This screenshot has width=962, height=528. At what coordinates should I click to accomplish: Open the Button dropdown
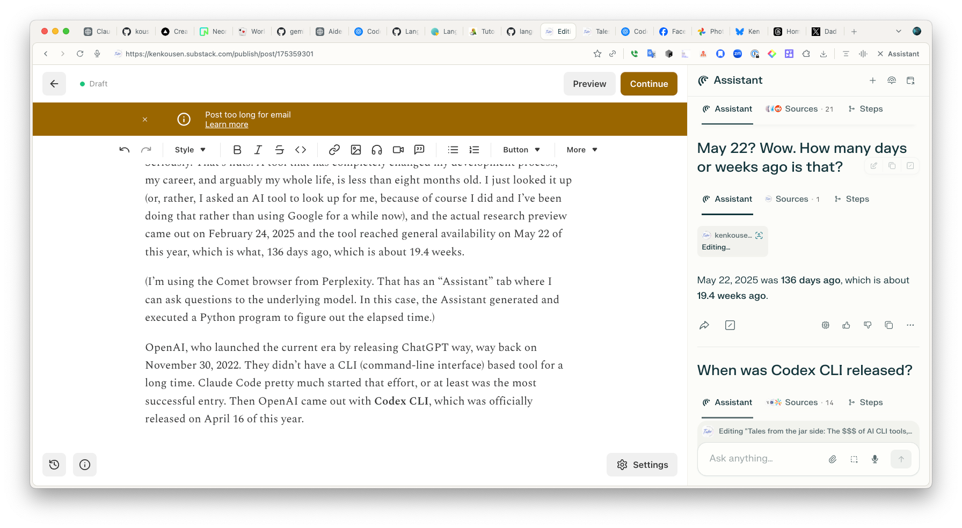click(521, 150)
